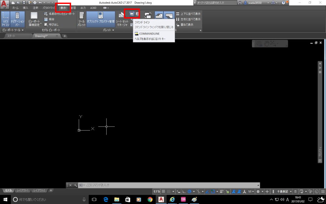Expand the パレット panel dropdown
This screenshot has width=326, height=204.
point(109,30)
